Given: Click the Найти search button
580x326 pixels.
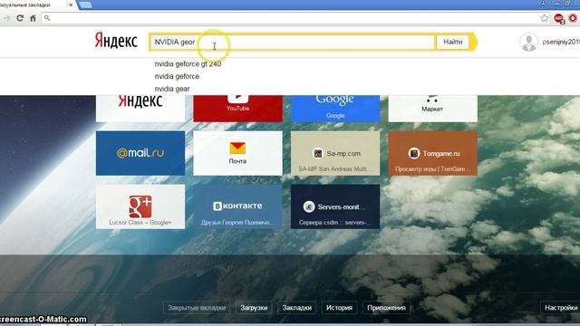Looking at the screenshot, I should pos(453,42).
